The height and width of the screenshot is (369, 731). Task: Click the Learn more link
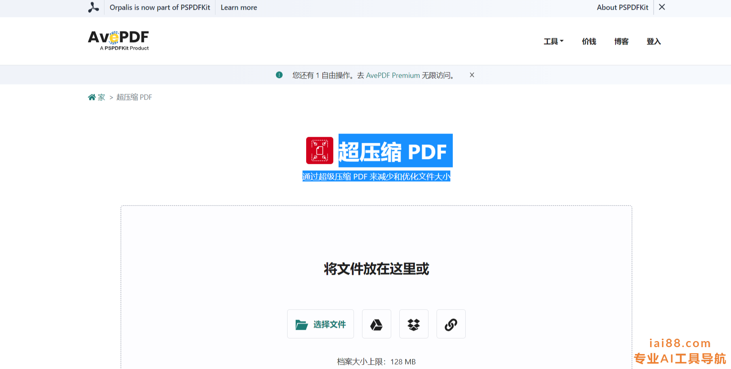(x=239, y=8)
